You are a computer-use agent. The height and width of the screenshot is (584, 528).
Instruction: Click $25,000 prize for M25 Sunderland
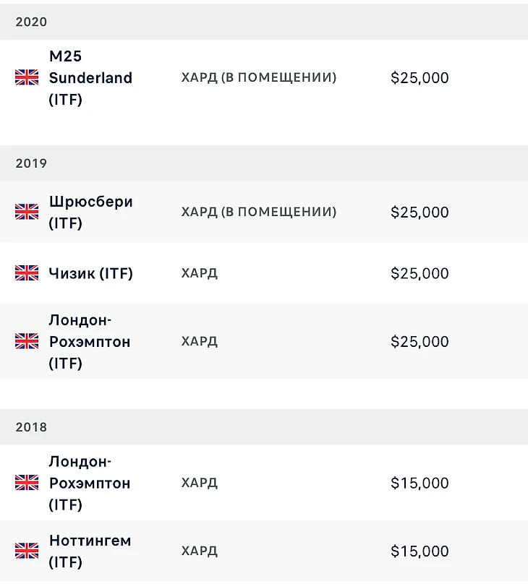(x=420, y=78)
